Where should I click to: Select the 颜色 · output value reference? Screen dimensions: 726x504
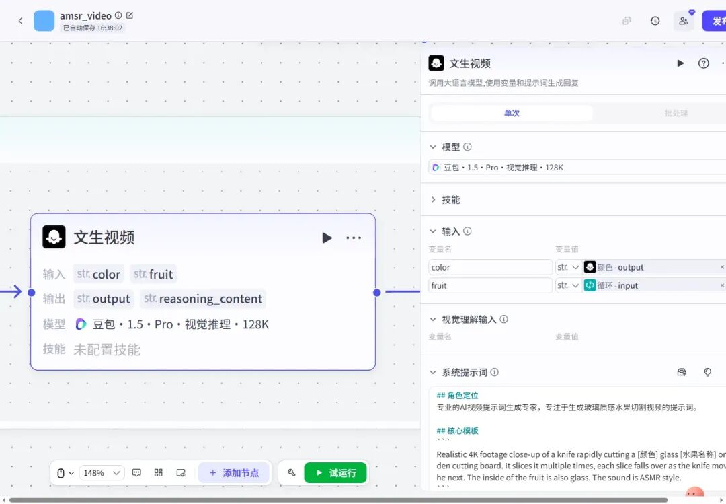click(x=650, y=267)
